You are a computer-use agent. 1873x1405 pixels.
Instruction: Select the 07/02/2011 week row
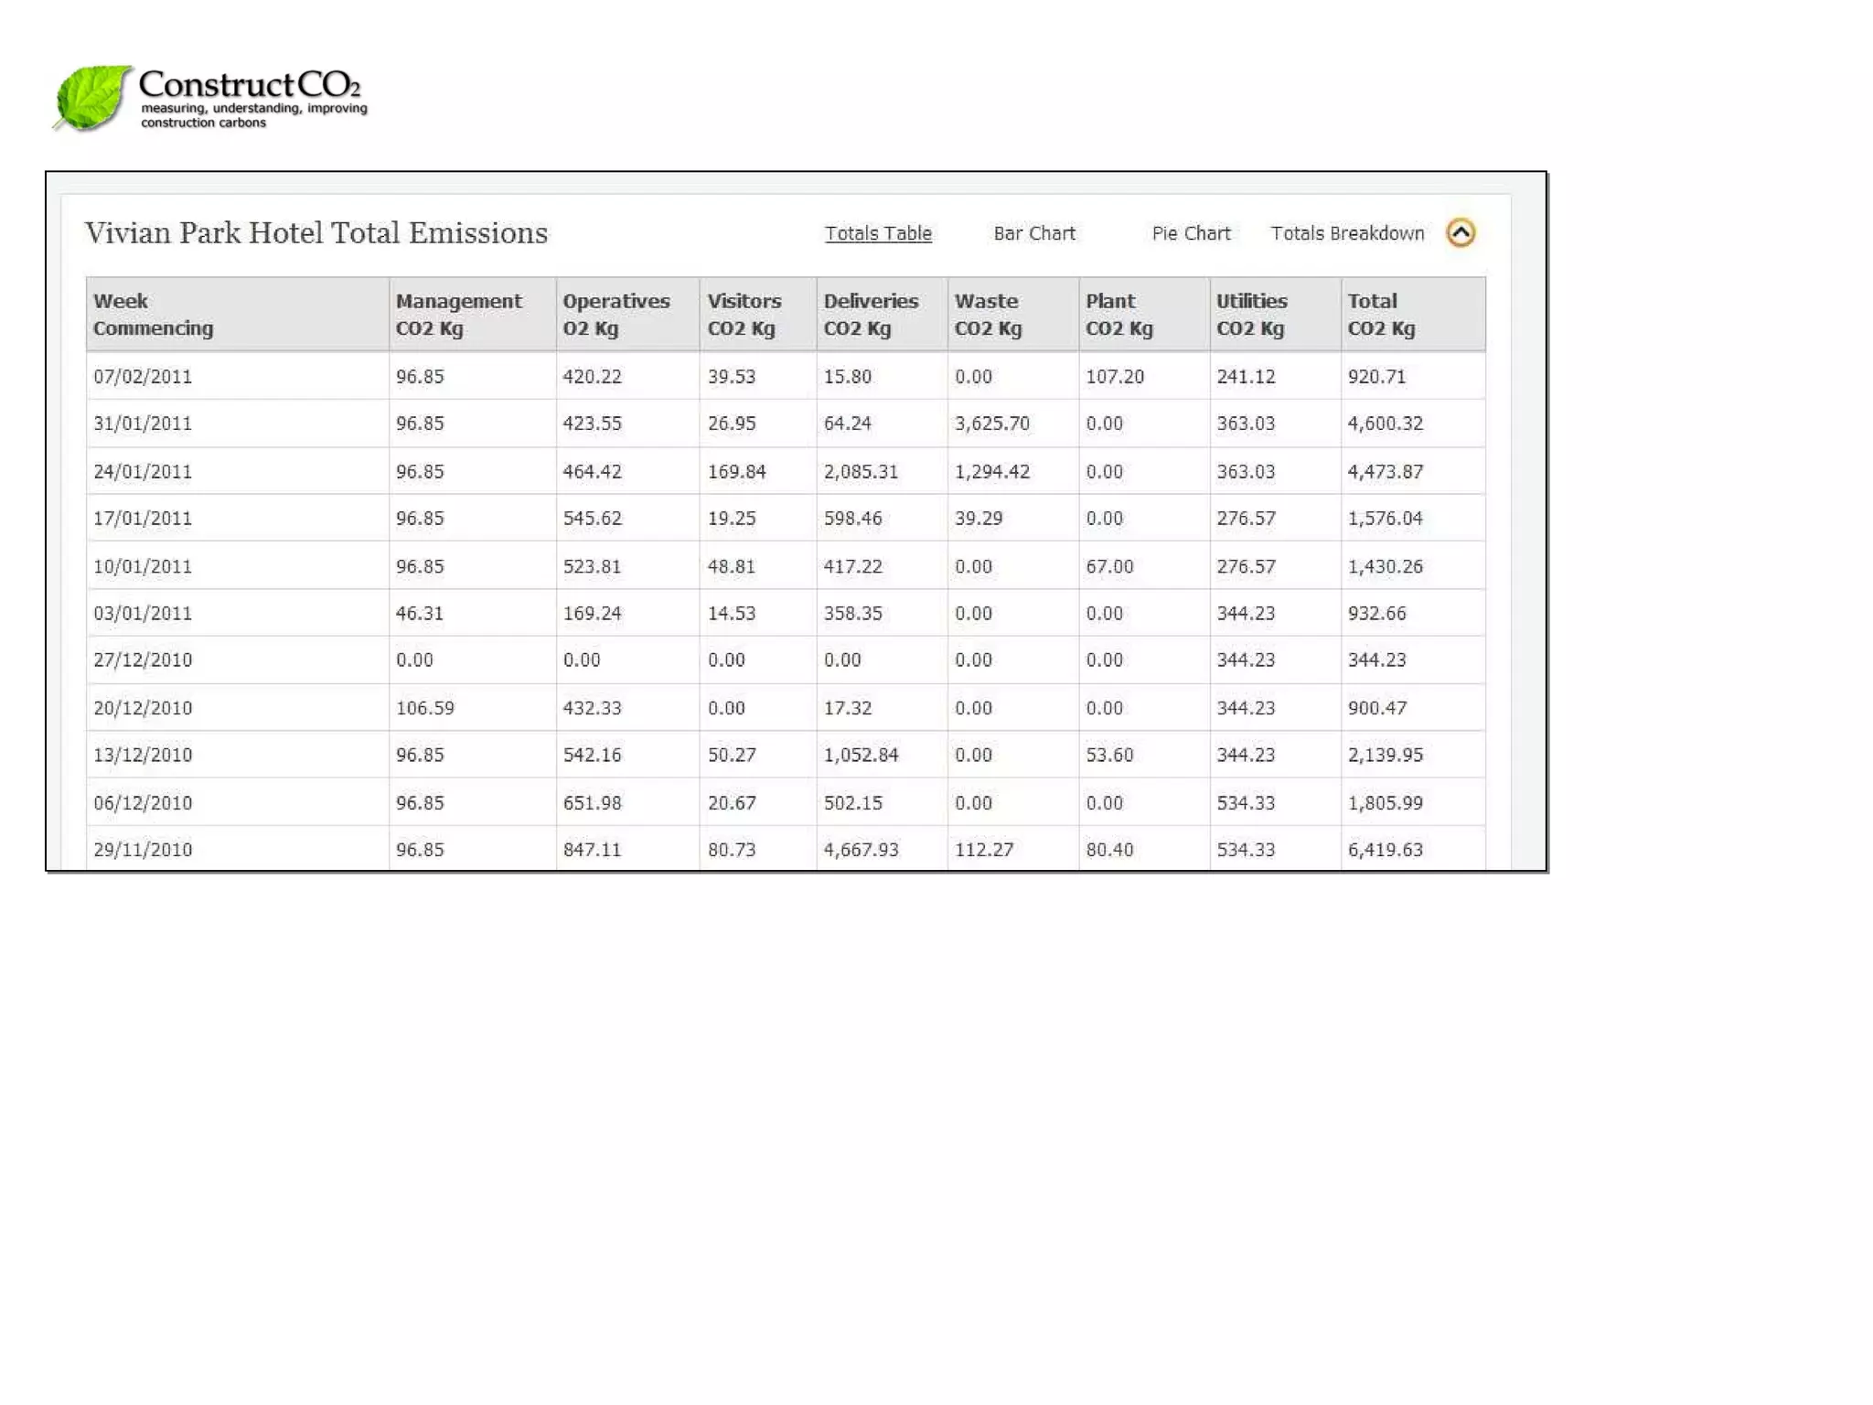click(143, 377)
